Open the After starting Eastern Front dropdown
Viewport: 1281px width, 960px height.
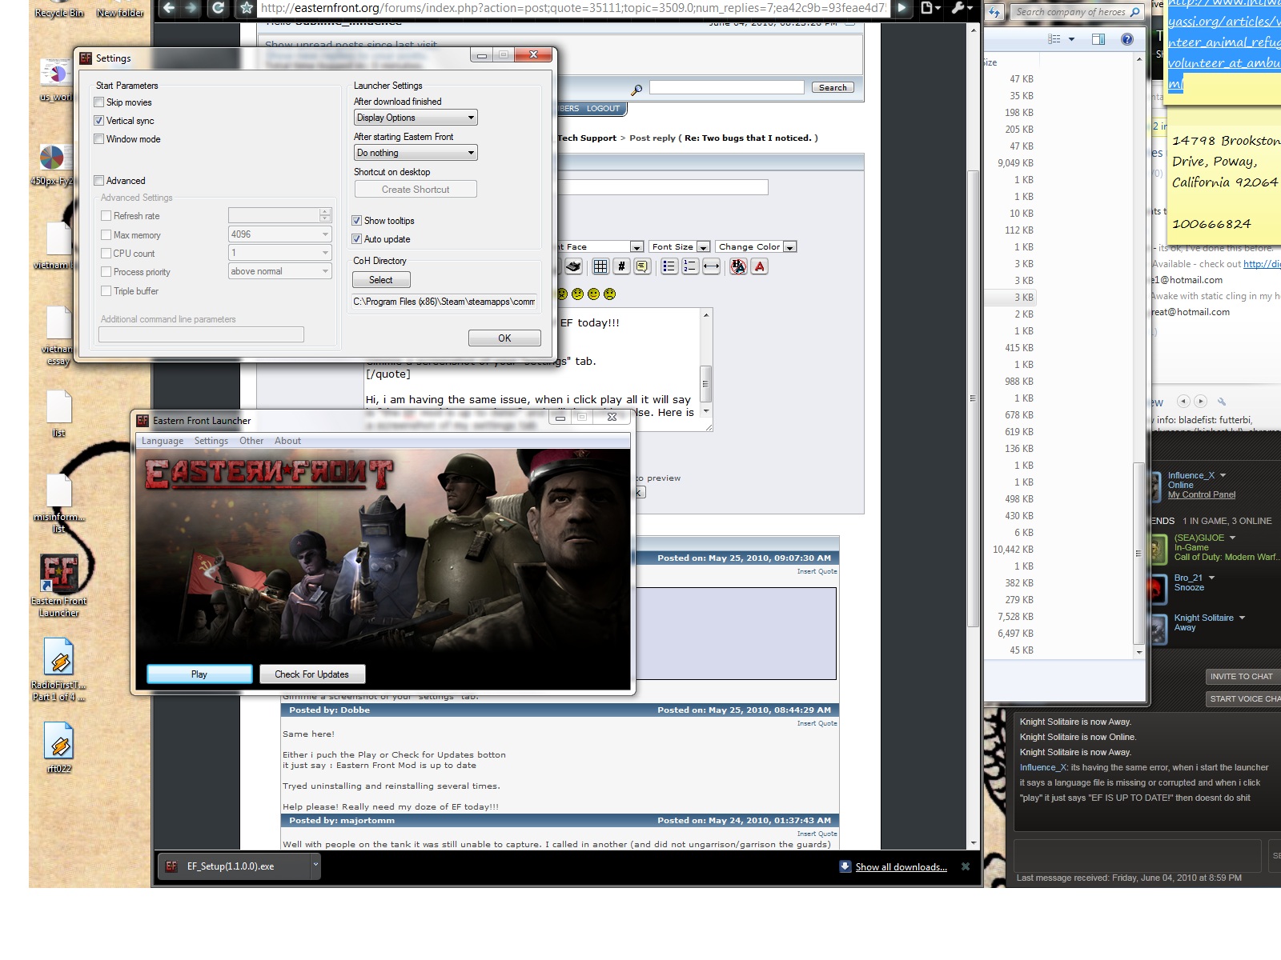click(x=416, y=153)
